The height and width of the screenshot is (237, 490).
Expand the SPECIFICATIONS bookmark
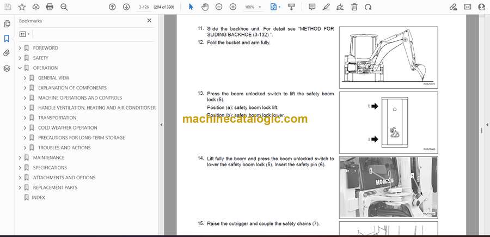tap(20, 168)
